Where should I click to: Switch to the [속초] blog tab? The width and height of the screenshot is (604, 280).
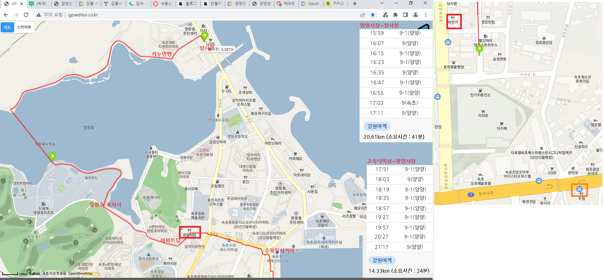(x=38, y=4)
